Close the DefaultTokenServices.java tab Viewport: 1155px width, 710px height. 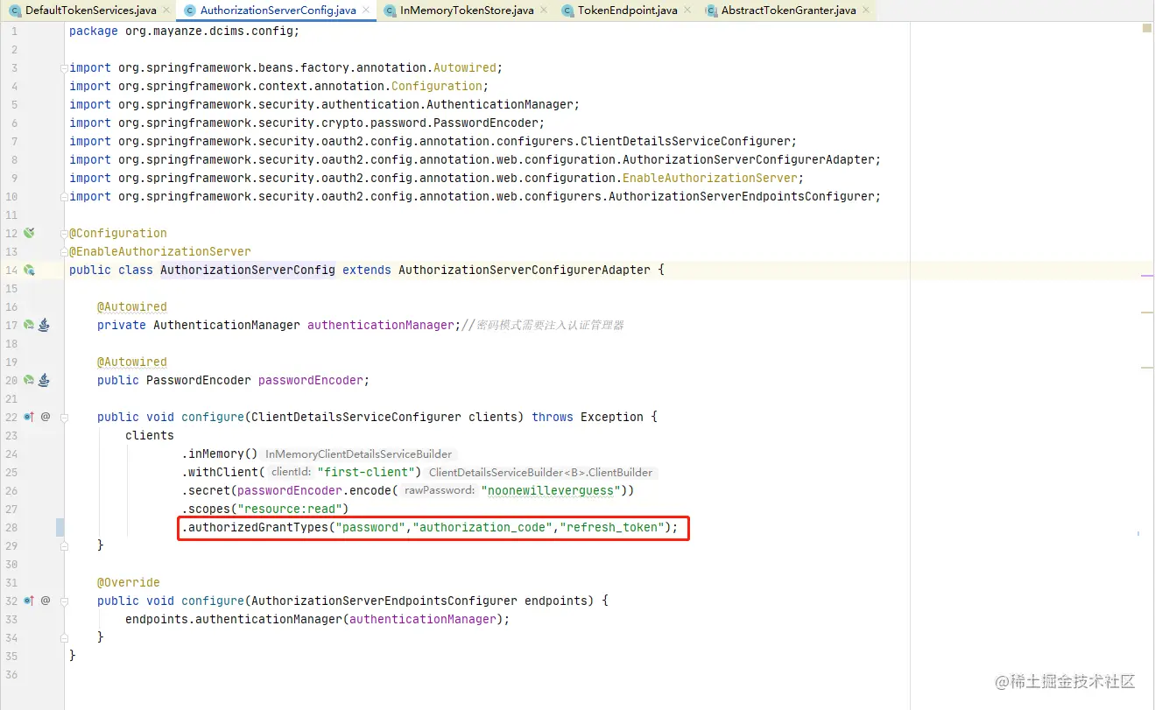[165, 11]
